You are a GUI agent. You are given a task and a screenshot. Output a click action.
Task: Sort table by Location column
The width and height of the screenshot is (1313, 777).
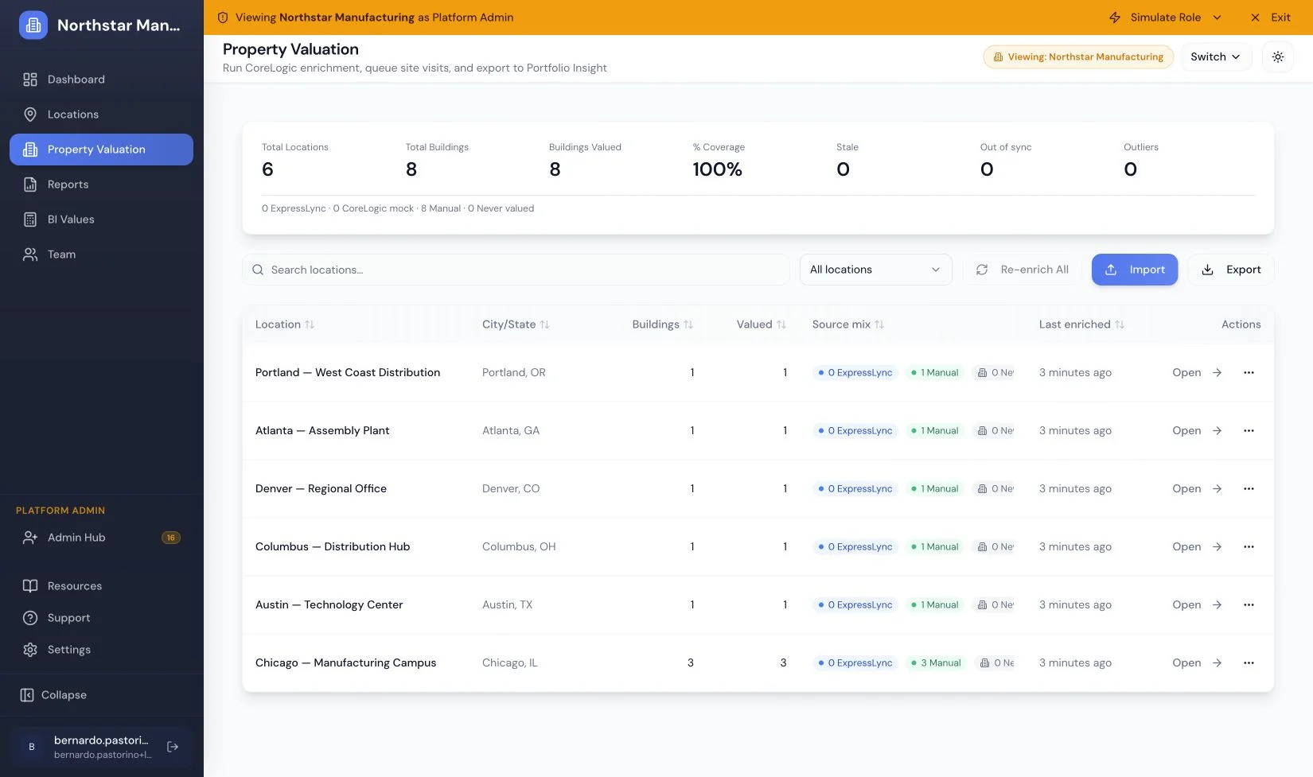pos(285,324)
